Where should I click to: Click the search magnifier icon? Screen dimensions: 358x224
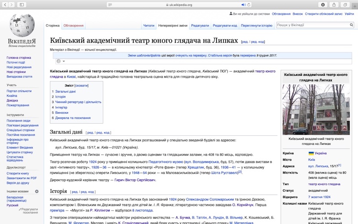coord(351,25)
